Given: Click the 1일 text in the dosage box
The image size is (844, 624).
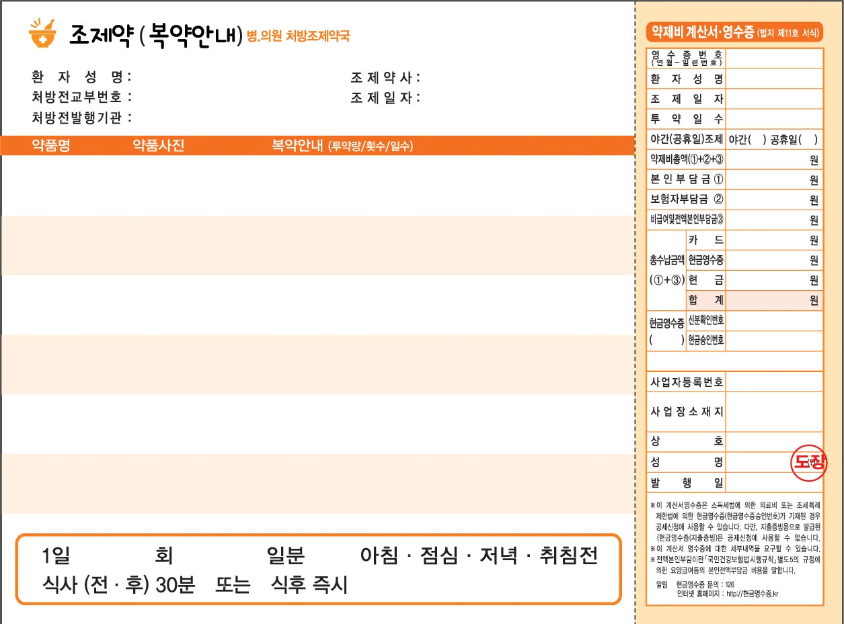Looking at the screenshot, I should click(56, 555).
